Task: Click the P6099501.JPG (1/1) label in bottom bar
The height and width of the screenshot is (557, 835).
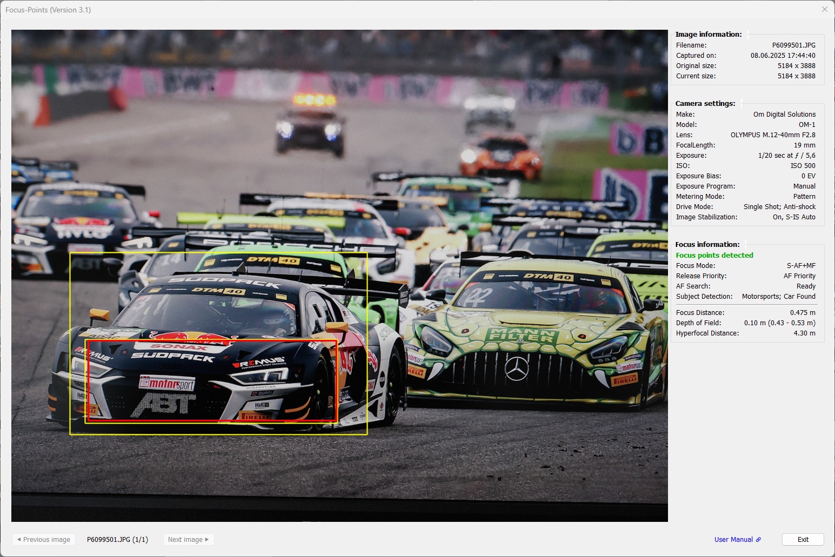Action: click(117, 539)
